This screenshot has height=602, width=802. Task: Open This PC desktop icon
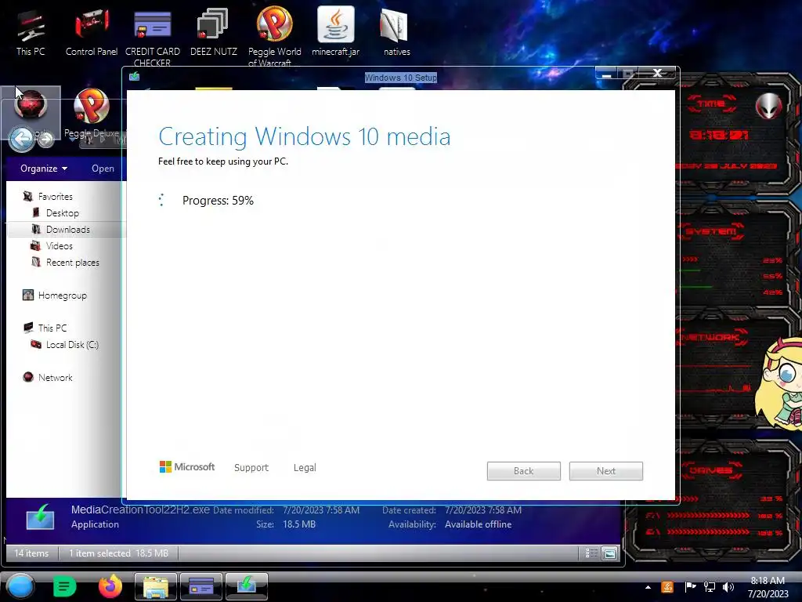tap(31, 32)
